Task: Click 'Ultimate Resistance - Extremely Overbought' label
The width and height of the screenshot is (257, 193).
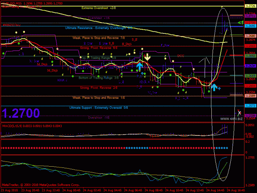Action: pos(99,28)
